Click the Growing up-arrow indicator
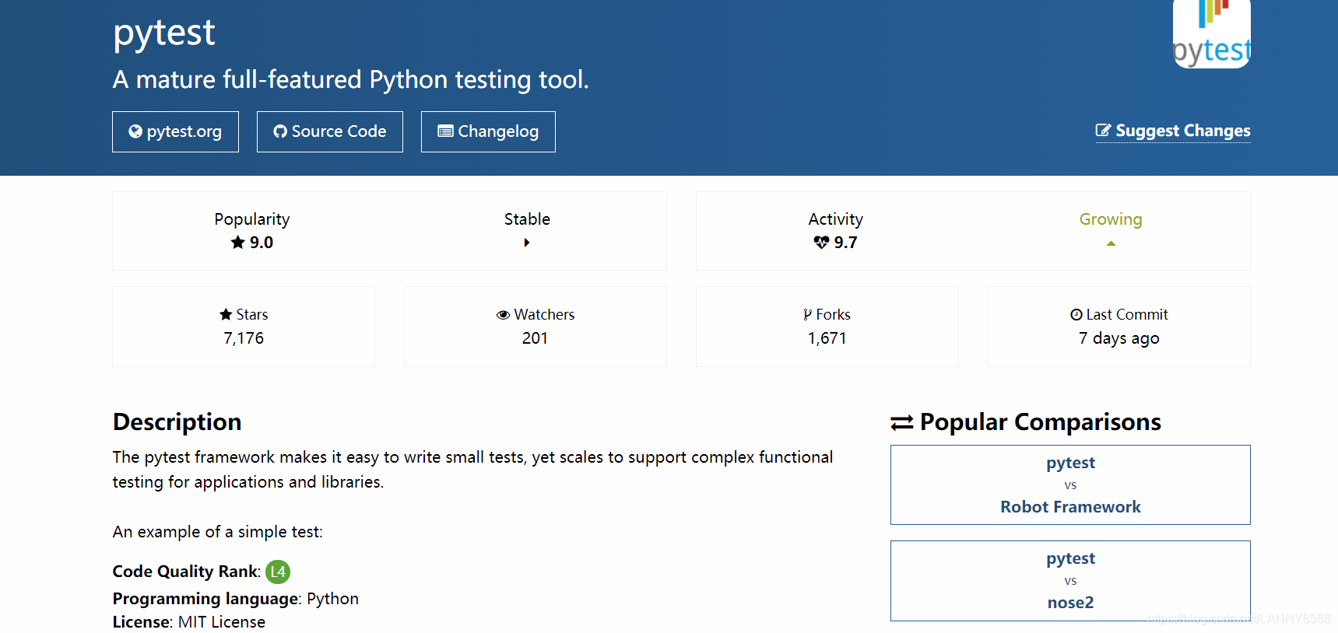 (1111, 243)
